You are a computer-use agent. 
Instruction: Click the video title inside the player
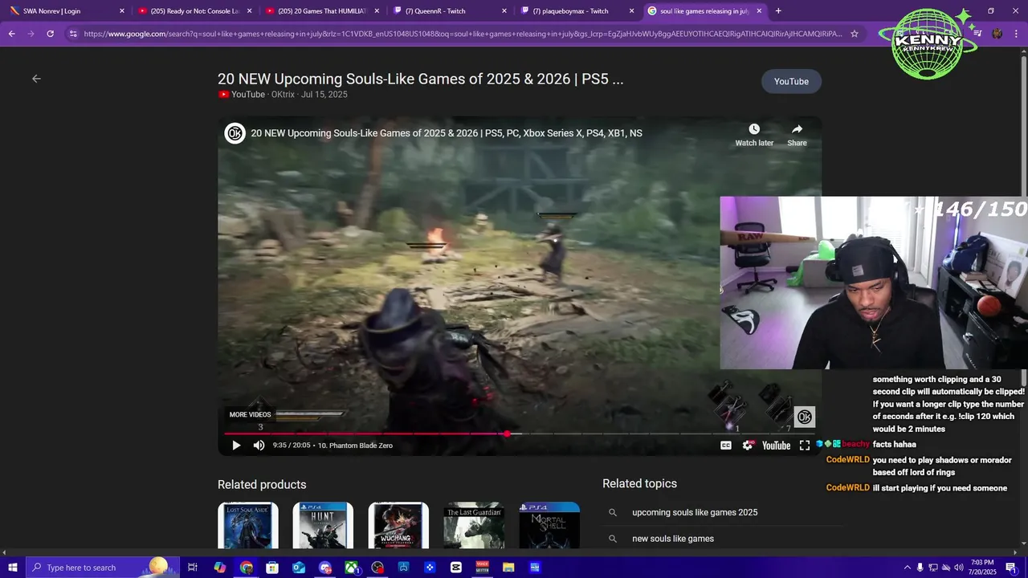click(x=447, y=133)
